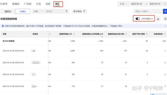Toggle the 合并关键词 switch
This screenshot has width=167, height=95.
[138, 19]
